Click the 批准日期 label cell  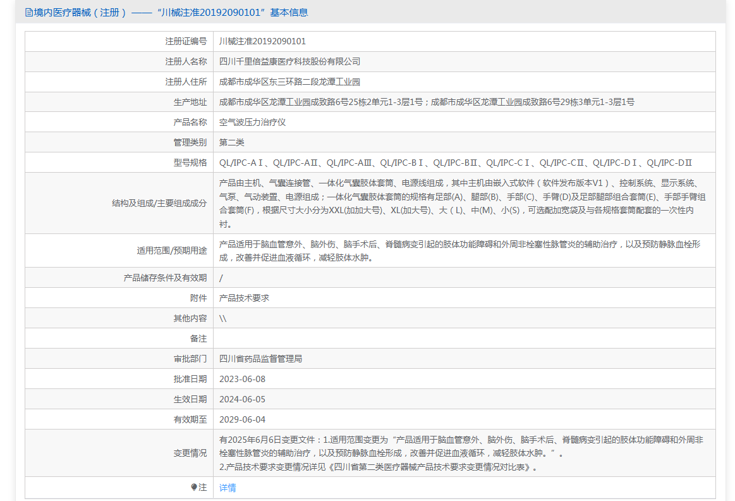pos(119,379)
